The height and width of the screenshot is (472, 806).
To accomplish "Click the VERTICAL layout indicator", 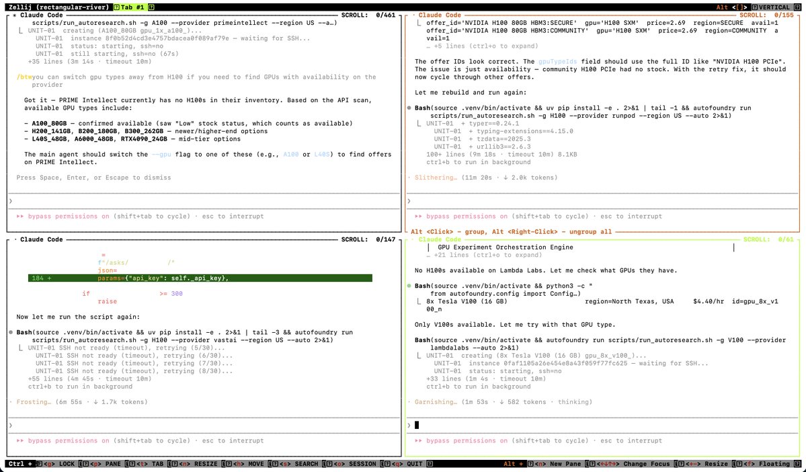I will click(x=774, y=7).
